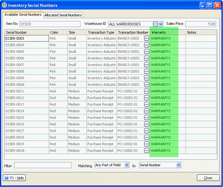Viewport: 223px width, 187px height.
Task: Open transaction lookup for row 01SER-0014
Action: (x=147, y=111)
